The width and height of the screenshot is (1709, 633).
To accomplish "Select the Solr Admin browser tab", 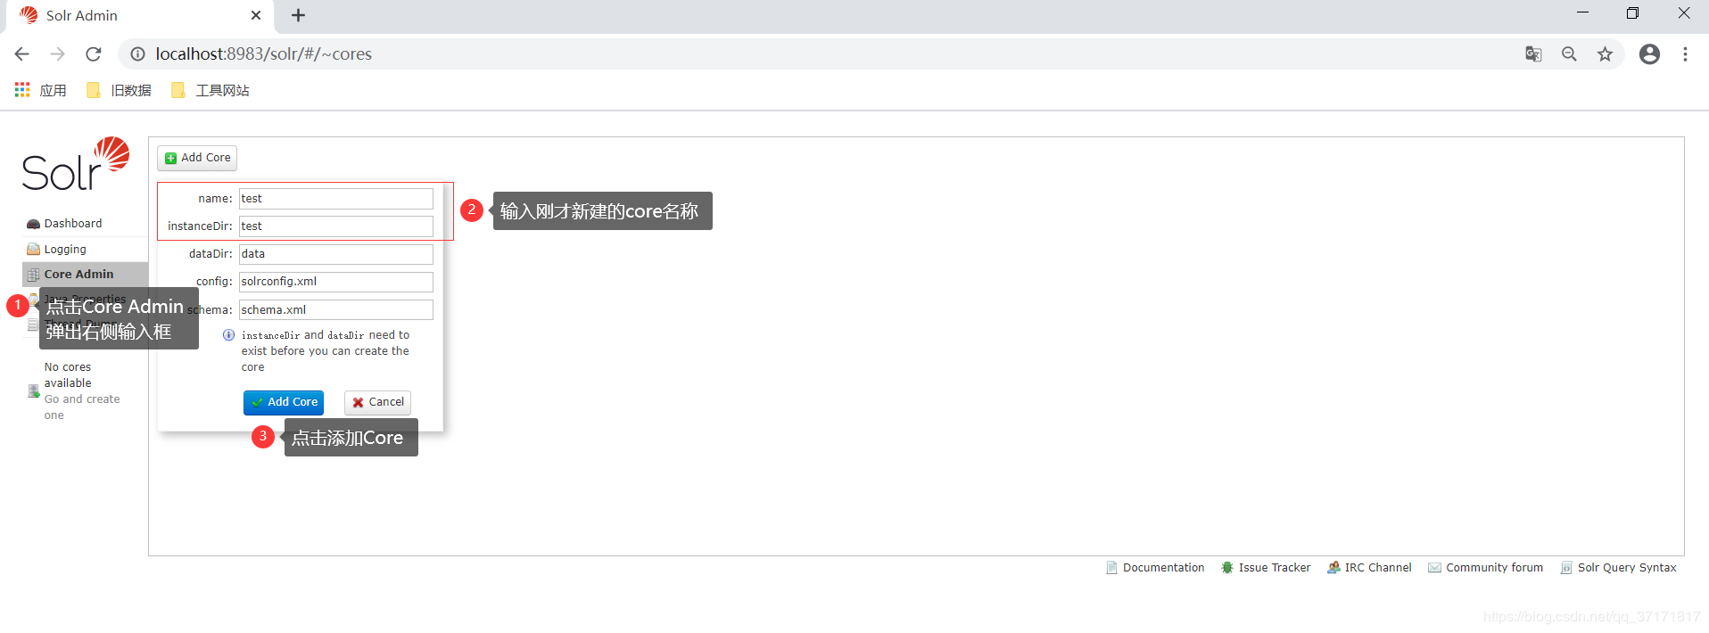I will click(x=138, y=16).
